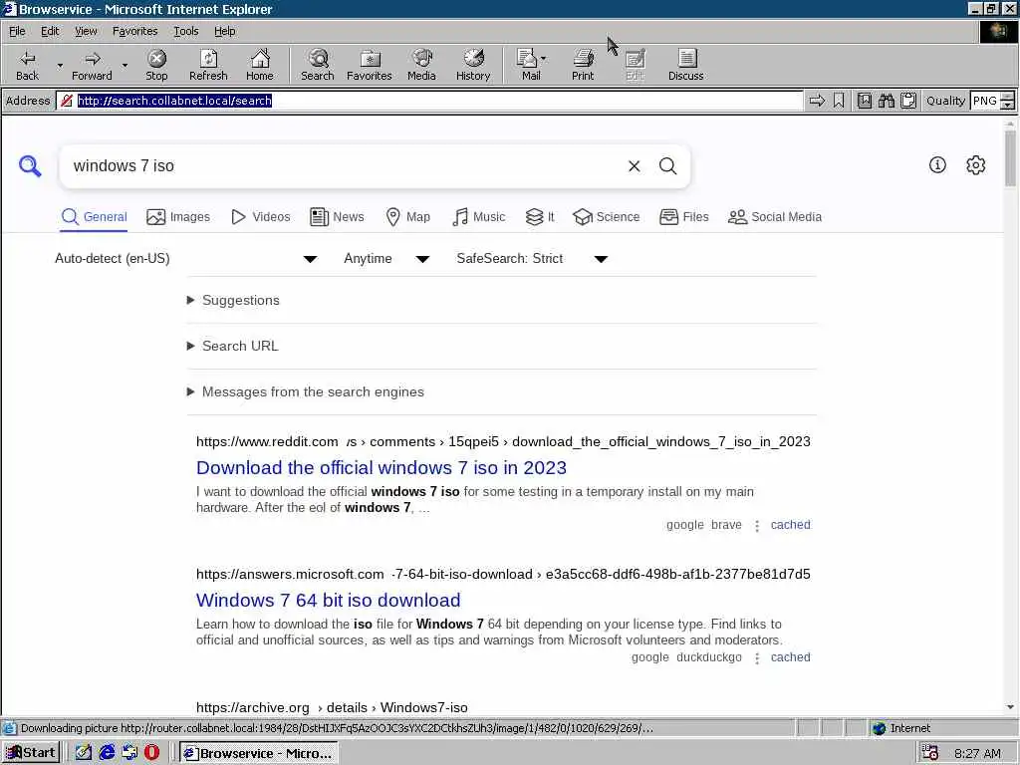
Task: Step the Quality PNG selector
Action: click(1007, 101)
